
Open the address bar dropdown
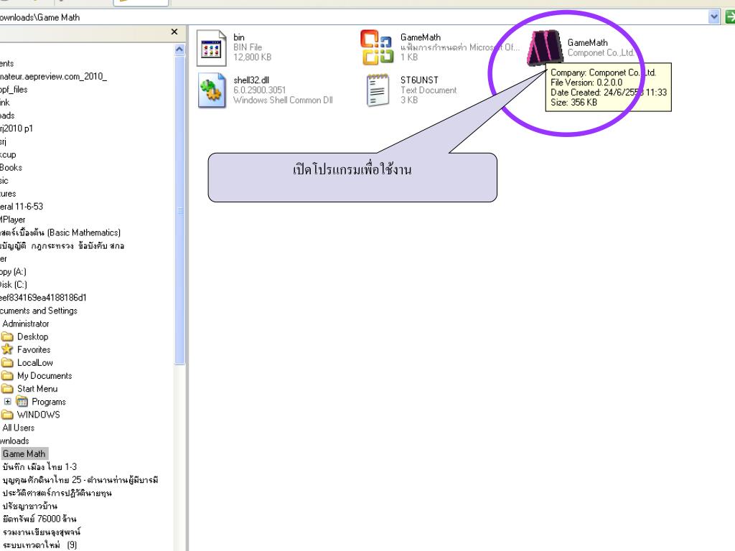714,17
